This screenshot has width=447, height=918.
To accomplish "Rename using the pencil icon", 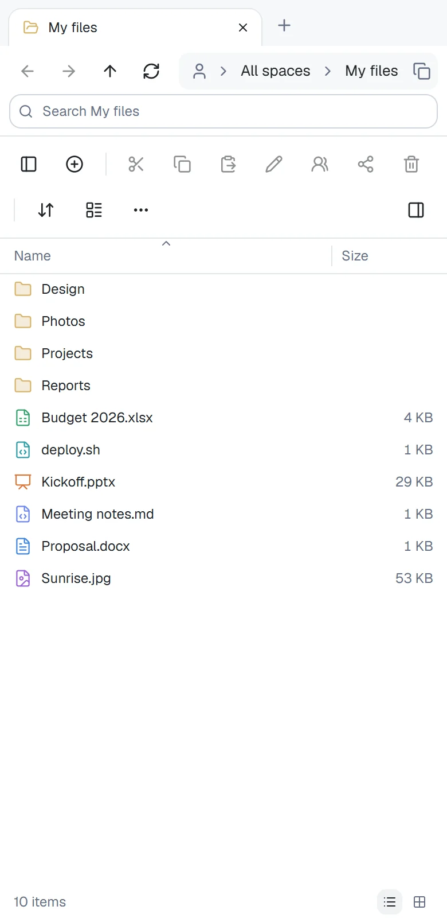I will 274,164.
